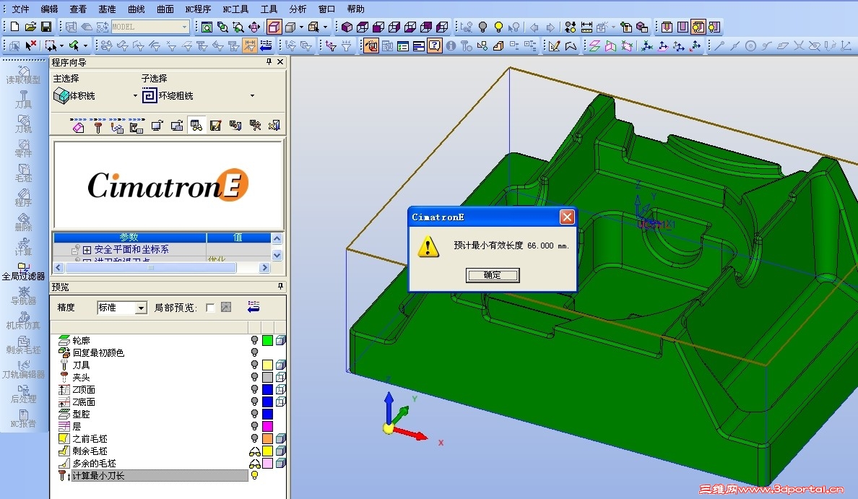The height and width of the screenshot is (499, 858).
Task: Click the green color swatch for 轮廓
Action: [267, 340]
